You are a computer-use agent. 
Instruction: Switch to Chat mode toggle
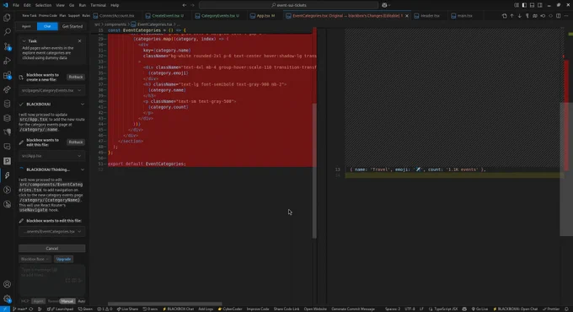(x=47, y=26)
